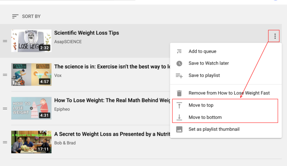This screenshot has width=287, height=166.
Task: Open three-dot menu for Scientific Weight Loss Tips
Action: pos(275,36)
